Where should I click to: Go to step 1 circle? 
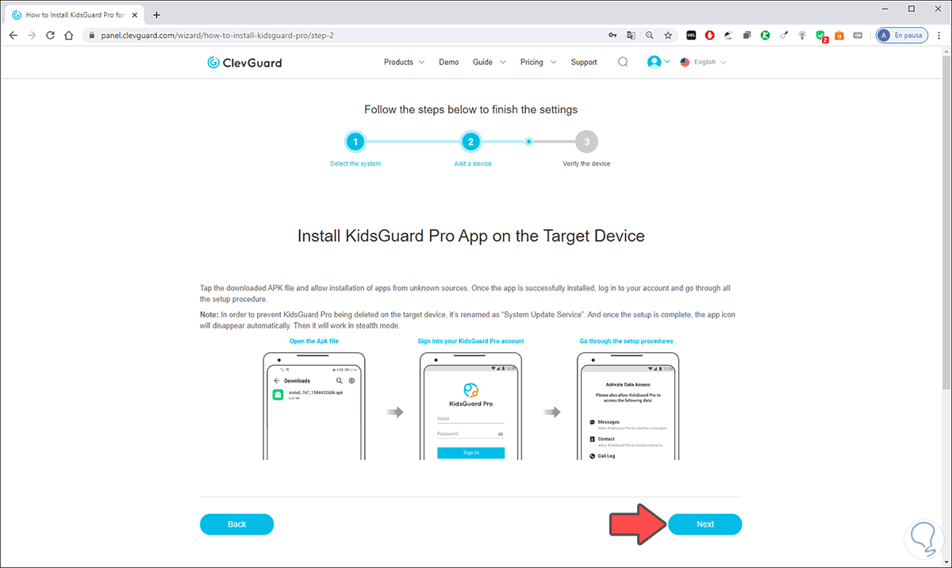pos(355,142)
